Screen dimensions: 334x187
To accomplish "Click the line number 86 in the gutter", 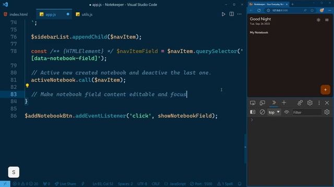I will coord(14,116).
